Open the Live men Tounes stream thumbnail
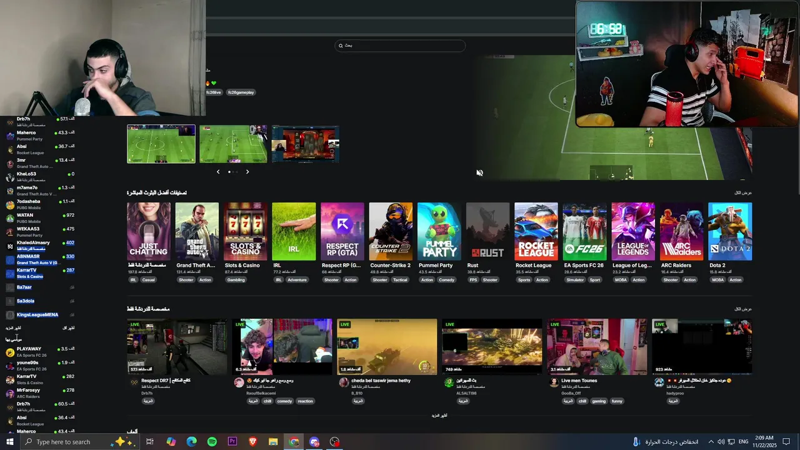800x450 pixels. pyautogui.click(x=597, y=347)
